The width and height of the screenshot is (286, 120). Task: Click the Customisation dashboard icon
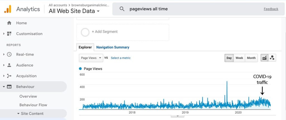[x=9, y=34]
